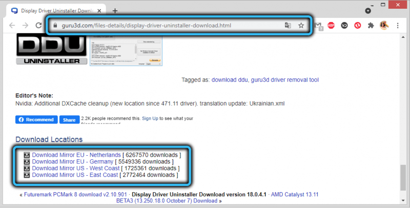The image size is (410, 208).
Task: Click the '2772464 downloads' count text
Action: point(149,175)
